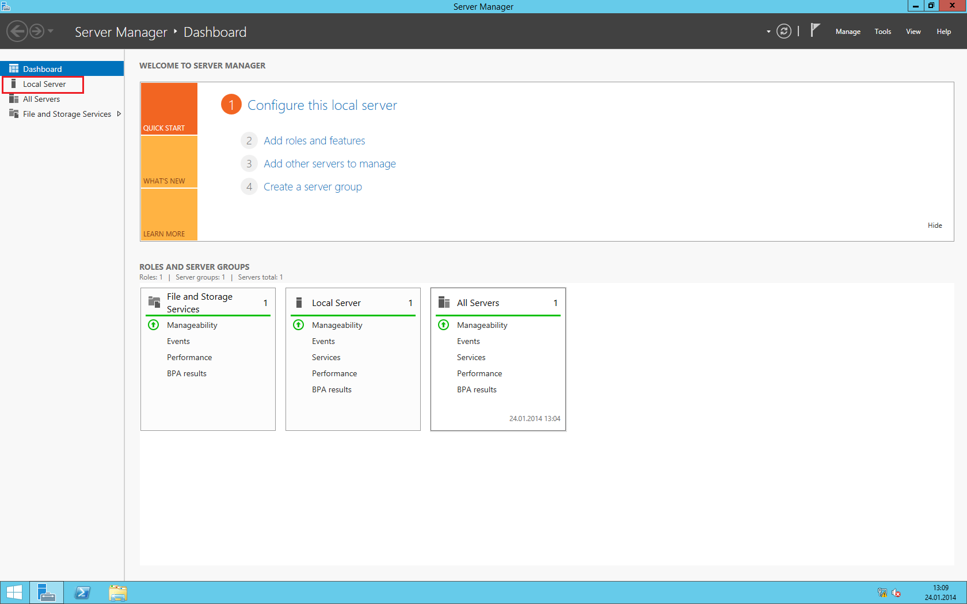
Task: Click step number 1 orange circle
Action: (x=231, y=105)
